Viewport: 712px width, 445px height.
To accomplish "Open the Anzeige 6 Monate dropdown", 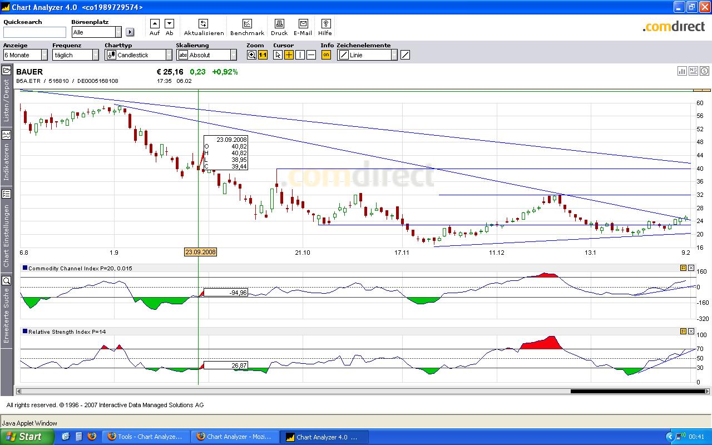I will coord(44,55).
